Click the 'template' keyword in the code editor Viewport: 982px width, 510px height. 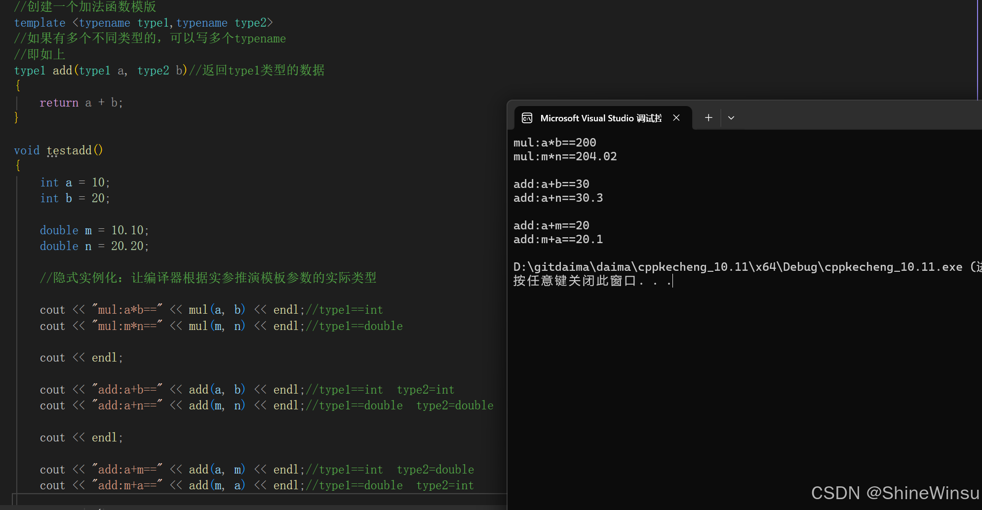[x=39, y=23]
